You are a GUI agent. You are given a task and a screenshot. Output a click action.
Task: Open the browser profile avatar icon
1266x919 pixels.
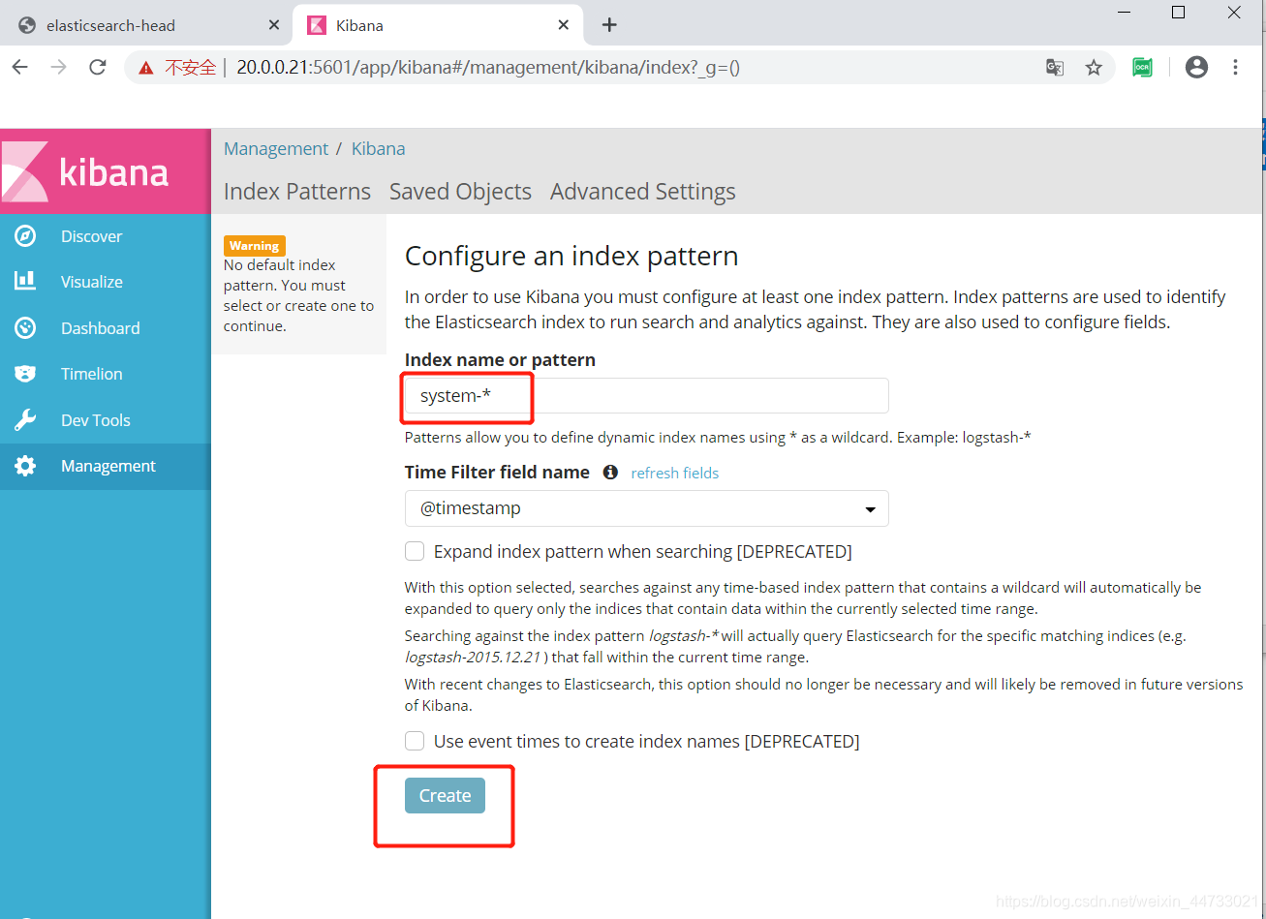point(1197,67)
